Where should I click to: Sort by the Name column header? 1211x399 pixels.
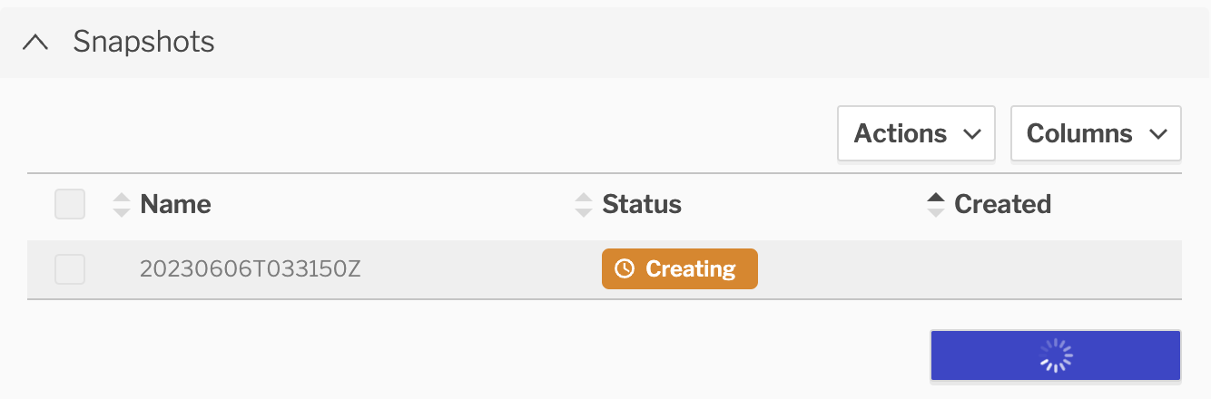point(175,204)
